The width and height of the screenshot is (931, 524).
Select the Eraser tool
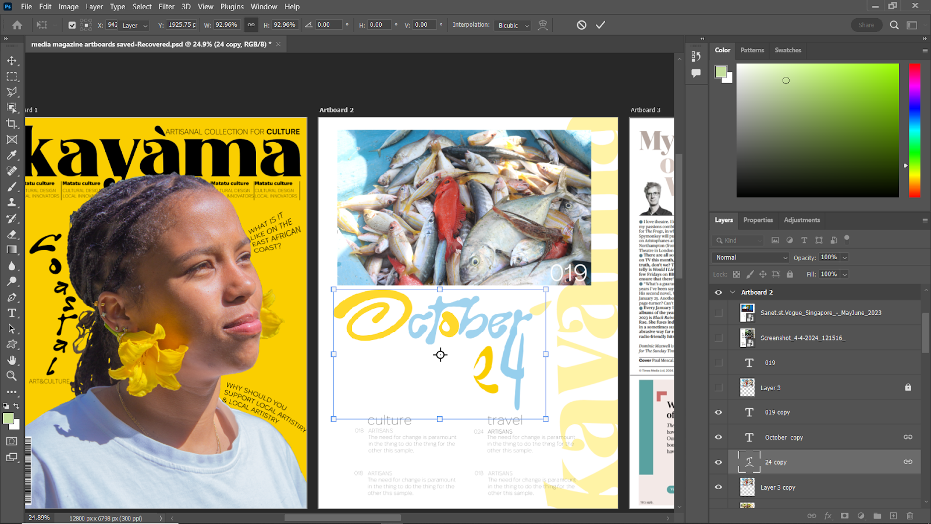point(12,234)
